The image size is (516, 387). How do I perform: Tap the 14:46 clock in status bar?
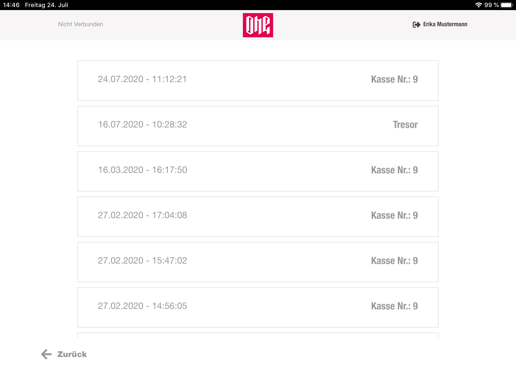(11, 5)
